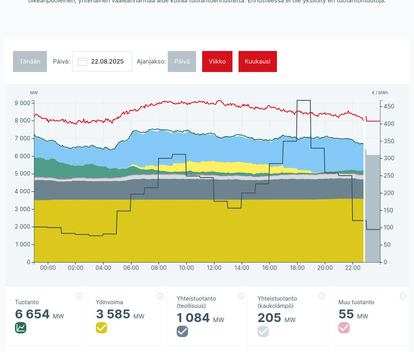Open the info icon on the Tuotanto card
The image size is (414, 352).
click(79, 296)
